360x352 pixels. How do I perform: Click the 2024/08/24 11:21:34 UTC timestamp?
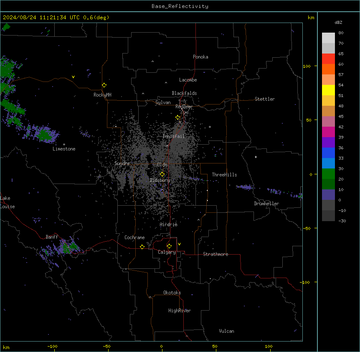pos(41,18)
